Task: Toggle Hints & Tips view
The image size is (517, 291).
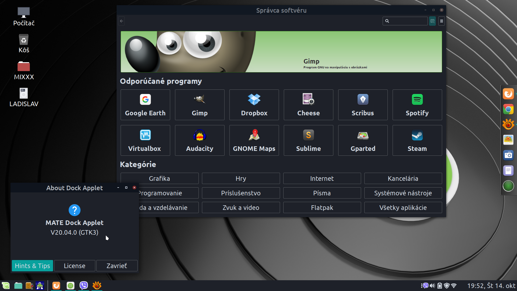Action: 32,266
